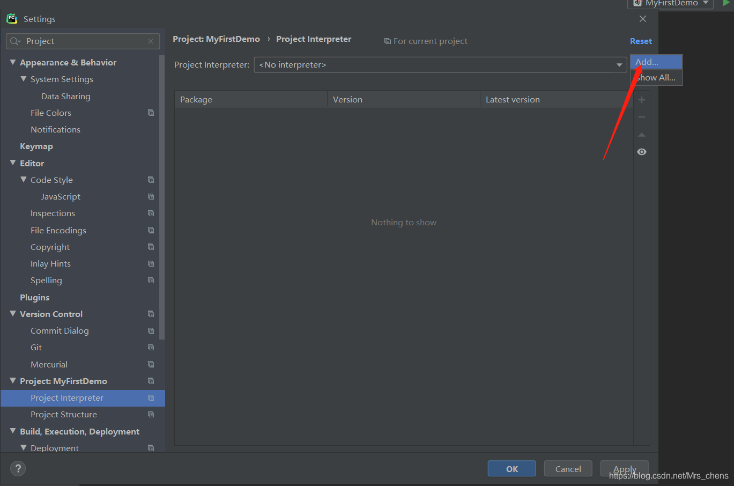Click the green Run icon in main window
Image resolution: width=734 pixels, height=486 pixels.
(726, 3)
